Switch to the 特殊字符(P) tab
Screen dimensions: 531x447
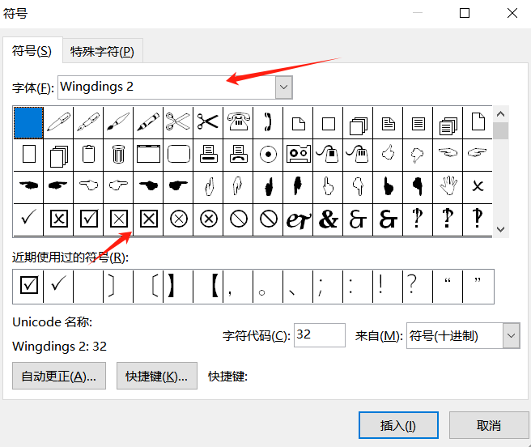[102, 52]
